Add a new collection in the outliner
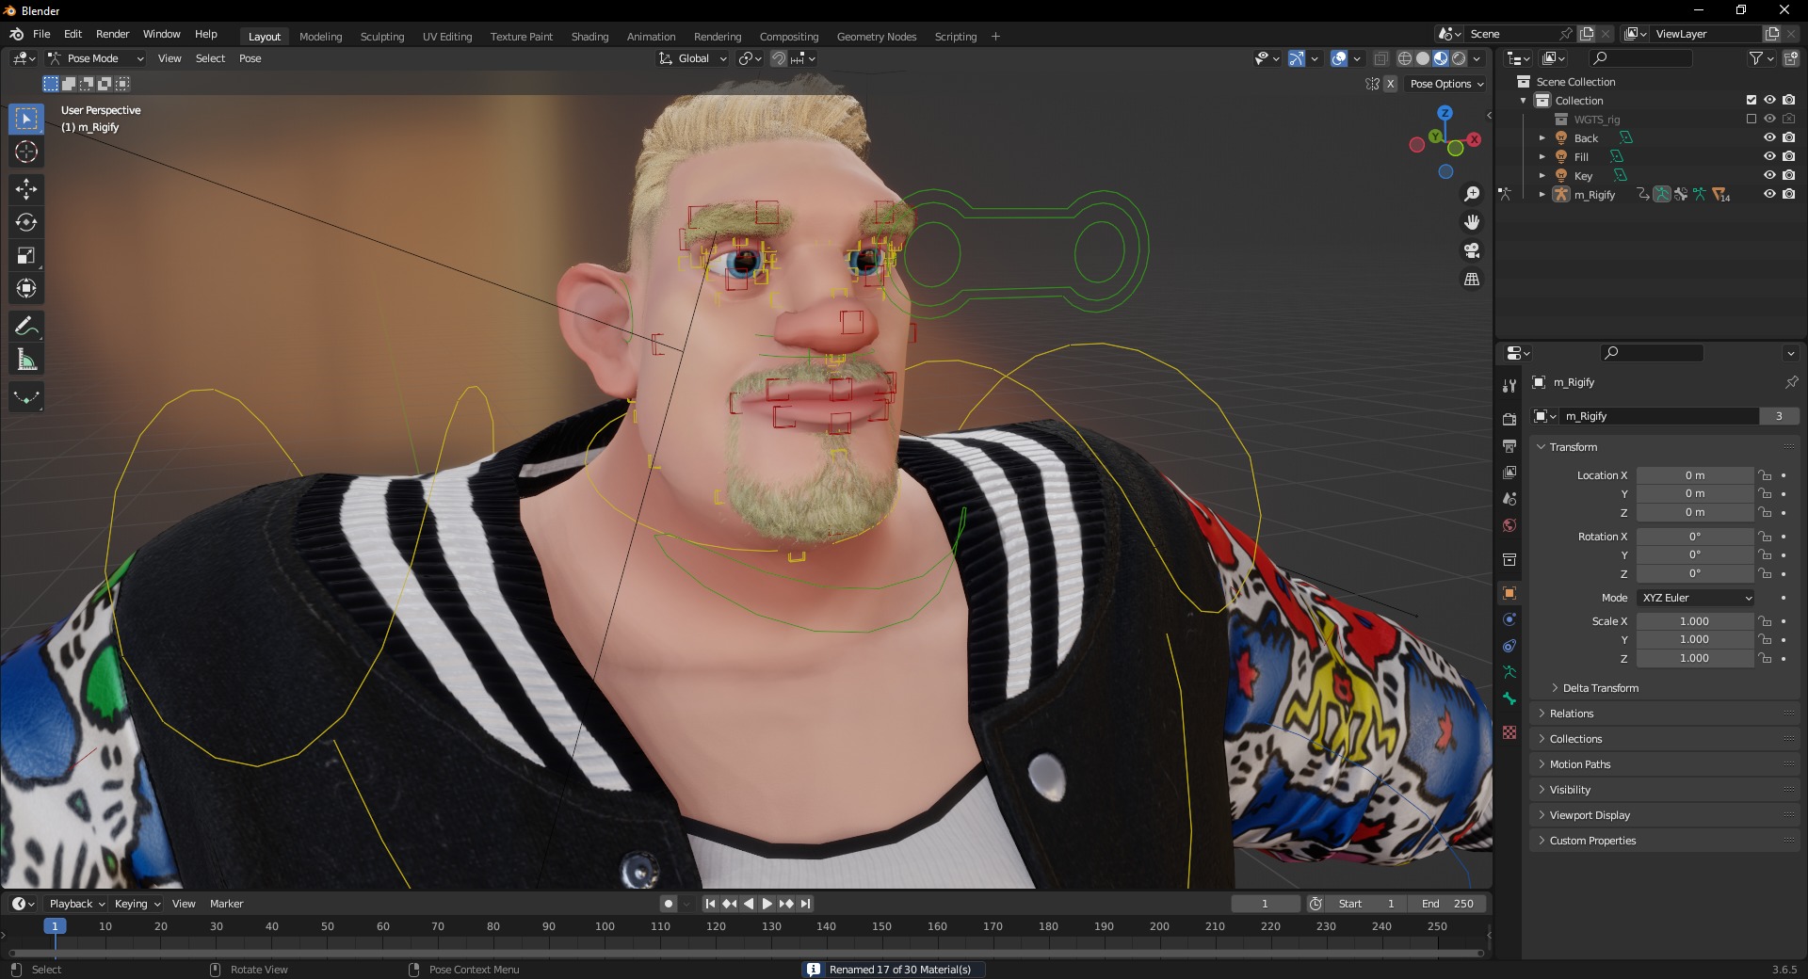 1790,58
